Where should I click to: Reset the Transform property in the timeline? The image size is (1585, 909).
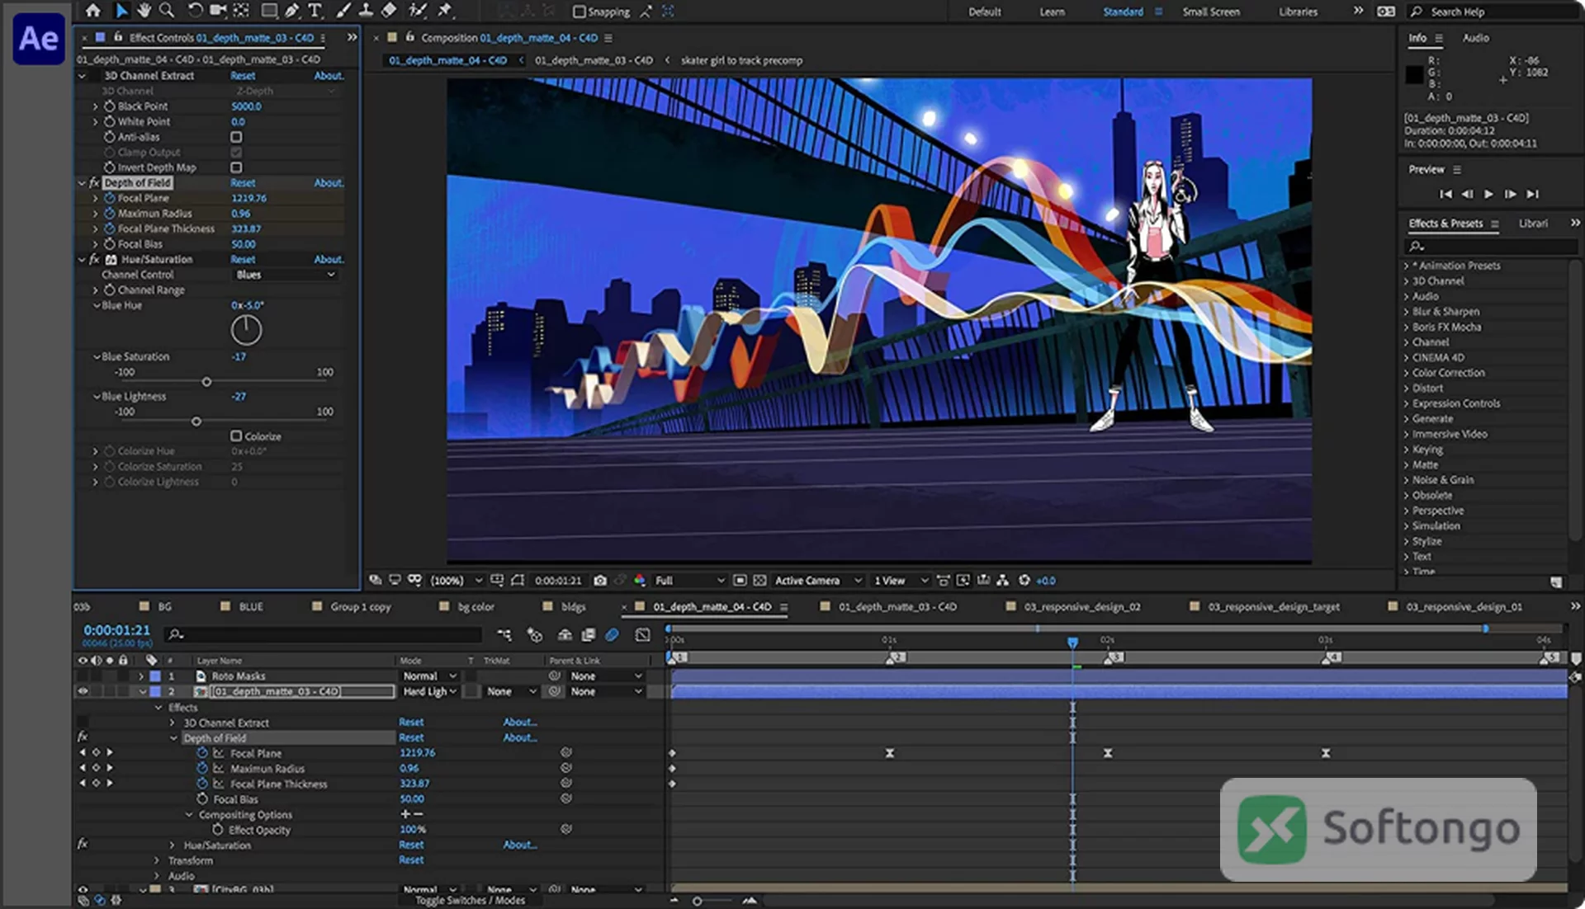[x=411, y=860]
